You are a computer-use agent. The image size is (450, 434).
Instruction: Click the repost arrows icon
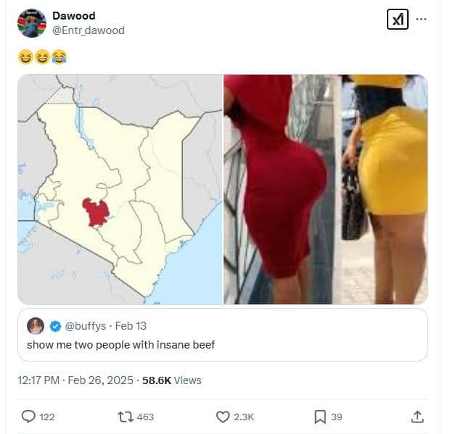click(126, 417)
